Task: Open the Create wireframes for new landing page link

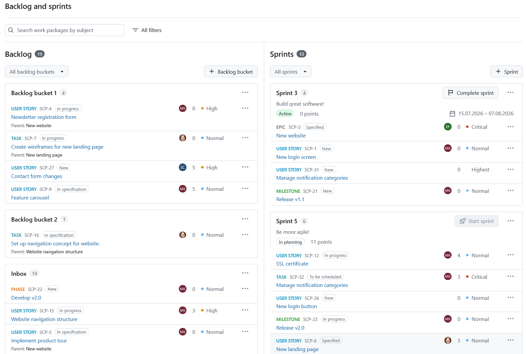Action: pos(57,147)
